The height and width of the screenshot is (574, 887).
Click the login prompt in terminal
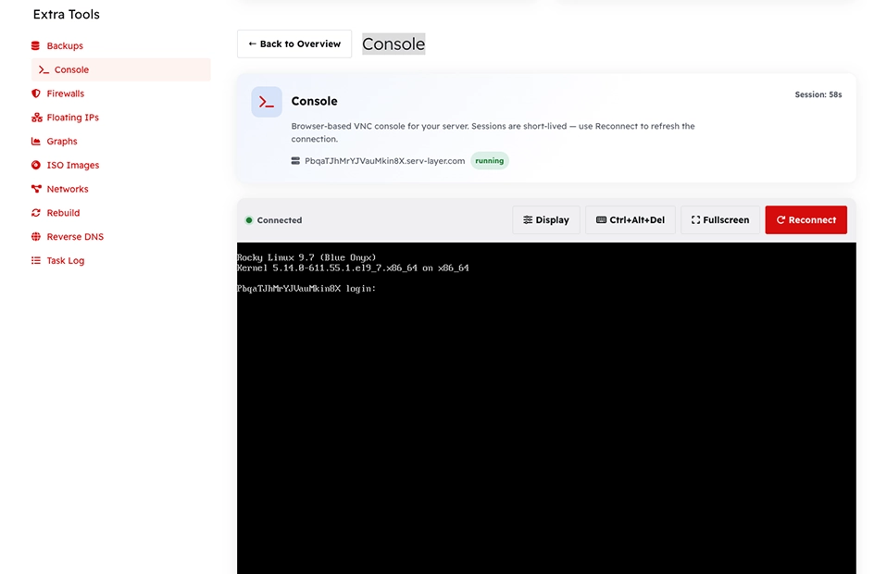[306, 289]
